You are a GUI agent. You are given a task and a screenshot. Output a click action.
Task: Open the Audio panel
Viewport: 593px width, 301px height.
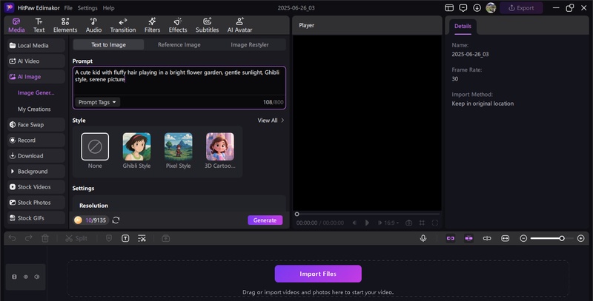[93, 25]
